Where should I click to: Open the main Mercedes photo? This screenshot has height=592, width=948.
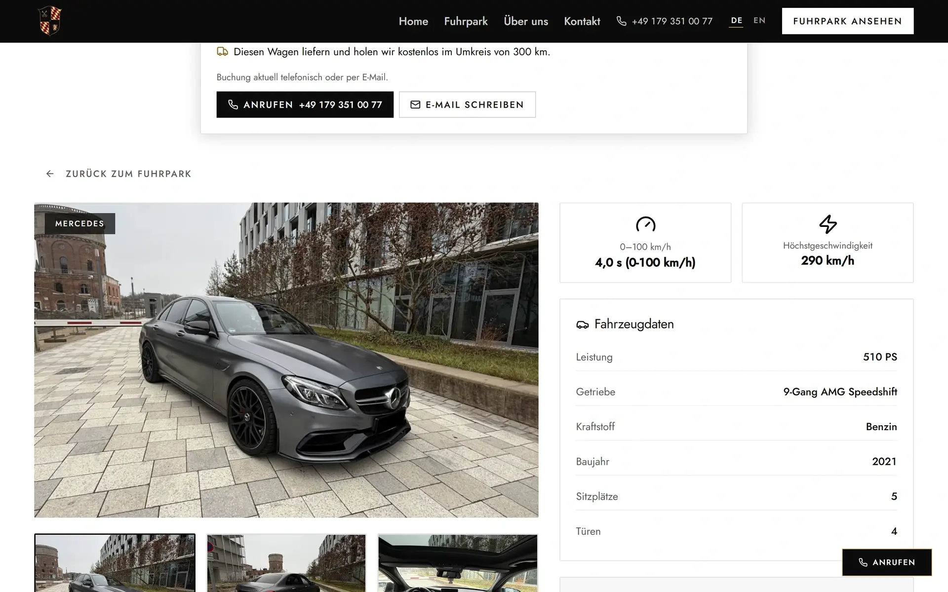tap(286, 360)
